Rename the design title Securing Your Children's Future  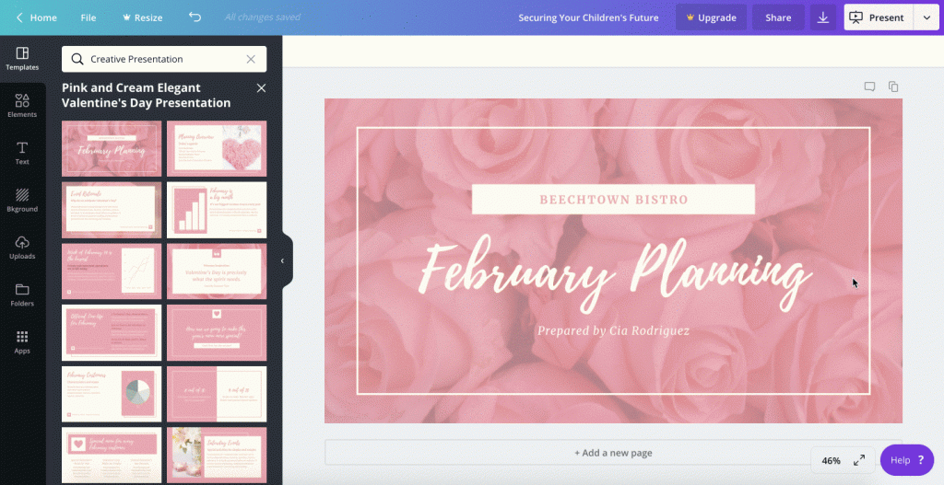(588, 17)
